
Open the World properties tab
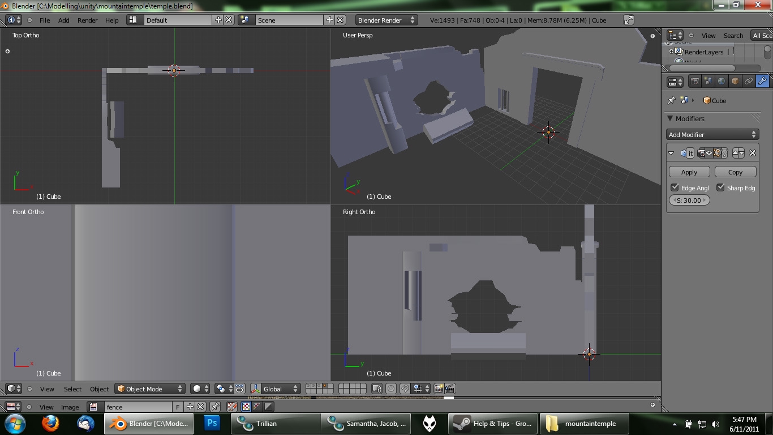point(722,82)
